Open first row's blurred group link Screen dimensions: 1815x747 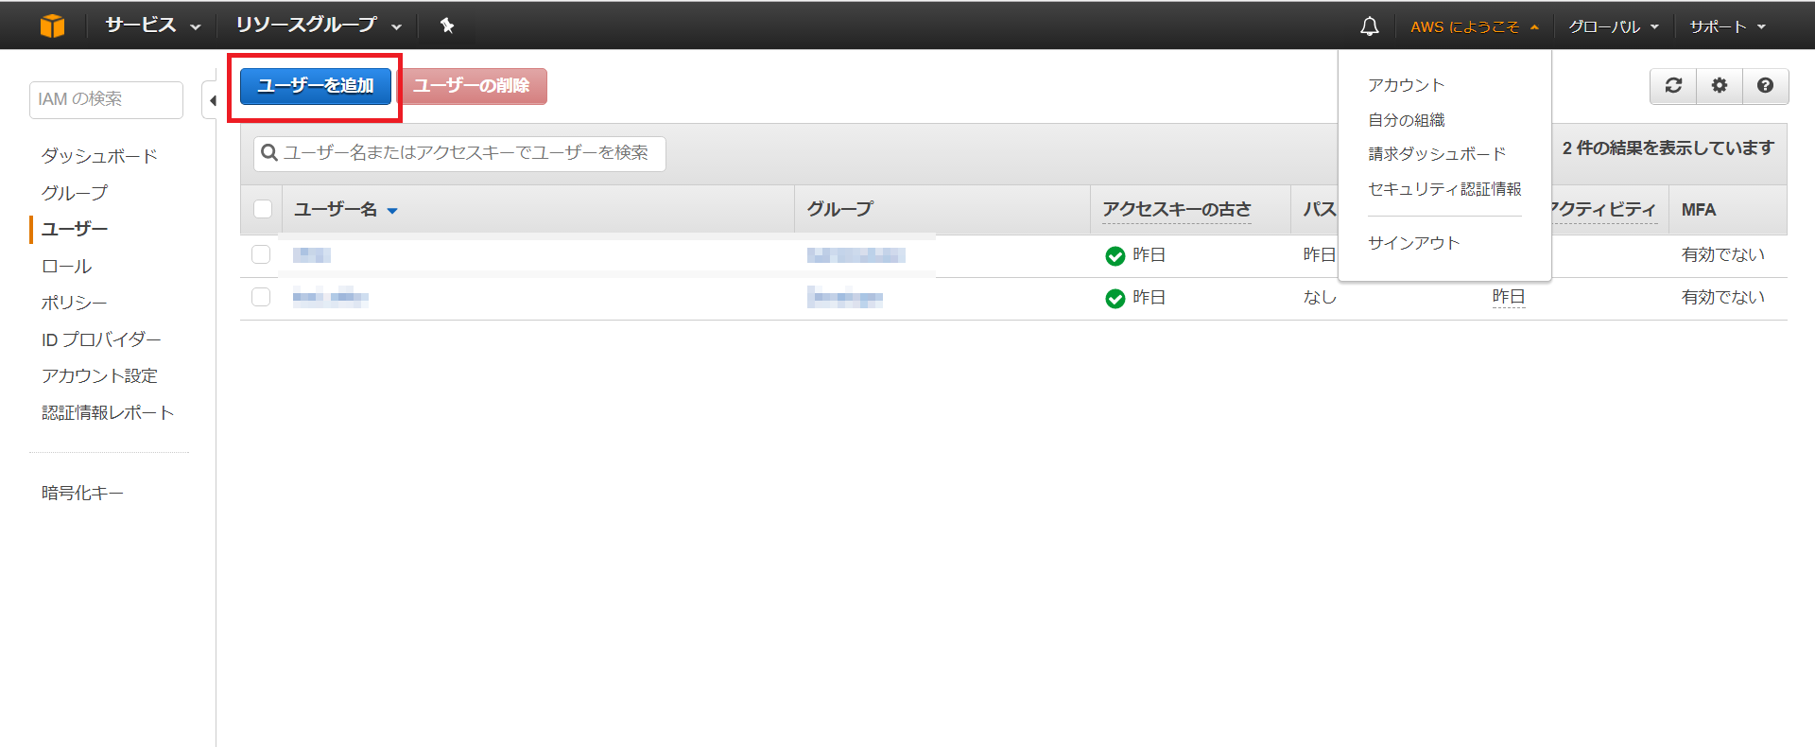[x=856, y=254]
